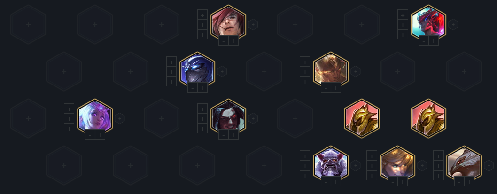The image size is (497, 194).
Task: Increase star level of masked ninja champion
Action: tap(202, 87)
